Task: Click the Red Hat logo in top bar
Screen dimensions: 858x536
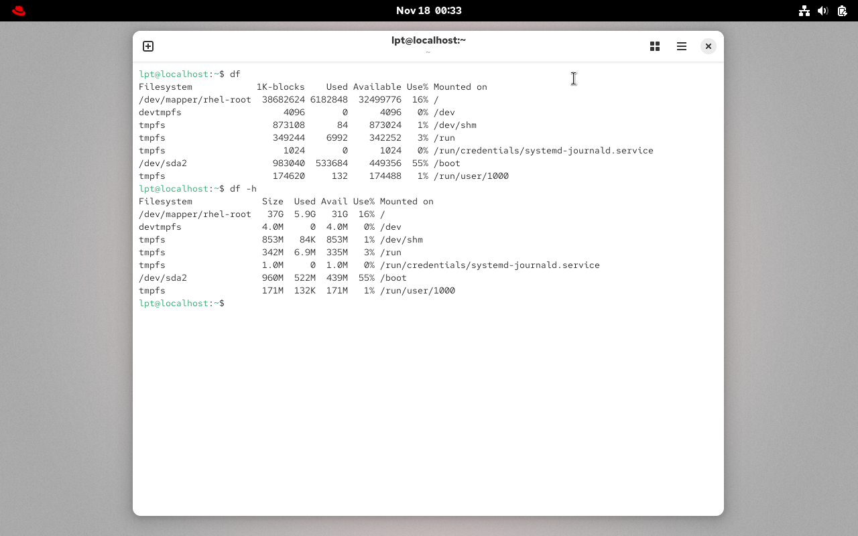Action: 19,11
